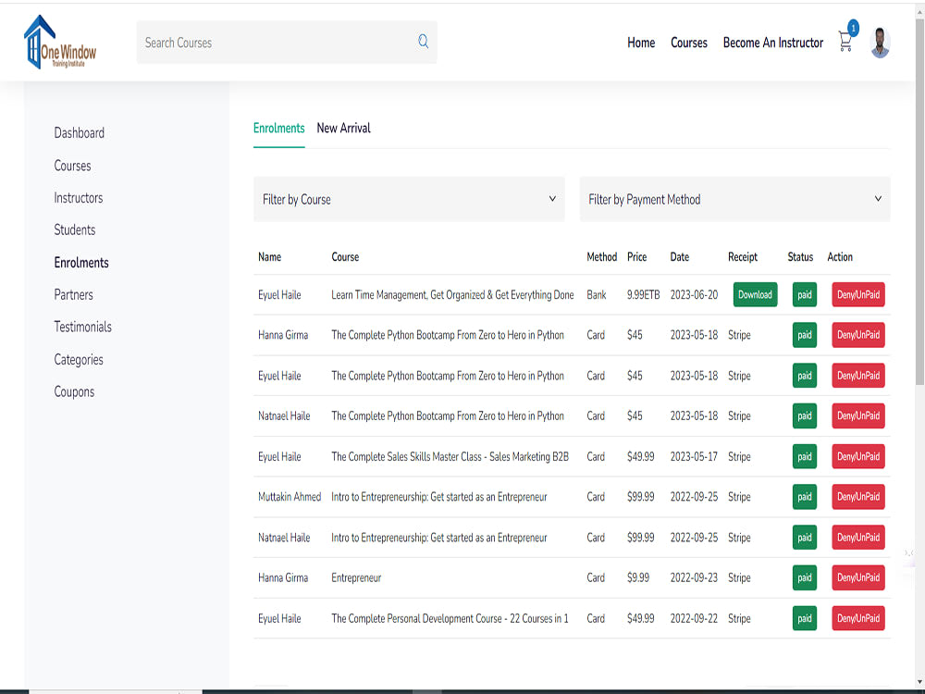Switch to the New Arrival tab
Image resolution: width=925 pixels, height=694 pixels.
tap(343, 128)
